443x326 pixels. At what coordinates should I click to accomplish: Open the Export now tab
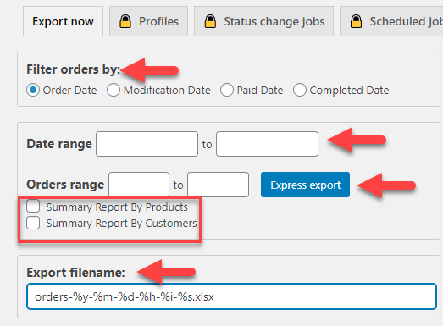(63, 21)
